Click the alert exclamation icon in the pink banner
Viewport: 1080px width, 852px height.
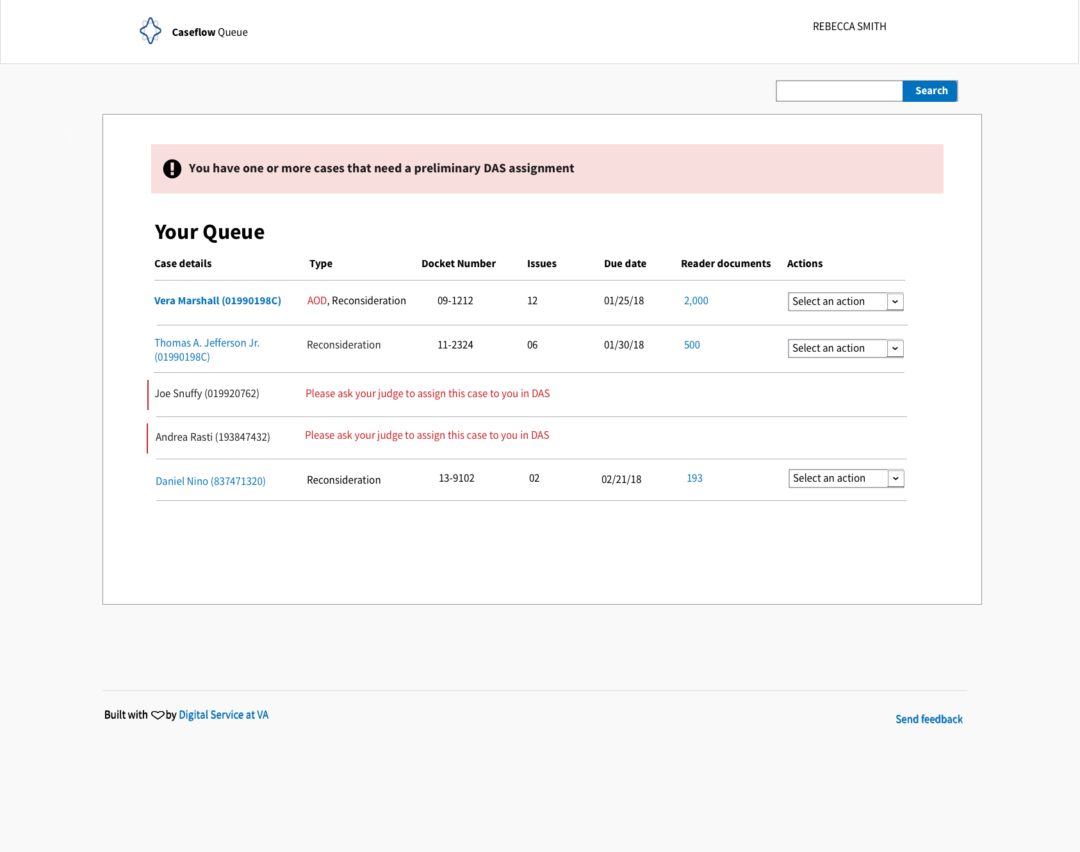(172, 168)
